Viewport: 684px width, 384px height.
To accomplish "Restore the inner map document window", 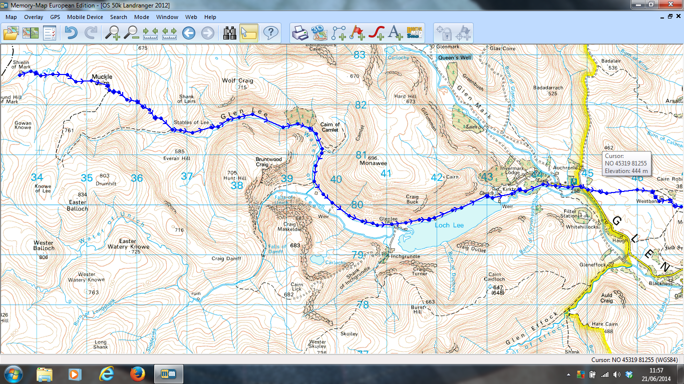I will (x=670, y=16).
